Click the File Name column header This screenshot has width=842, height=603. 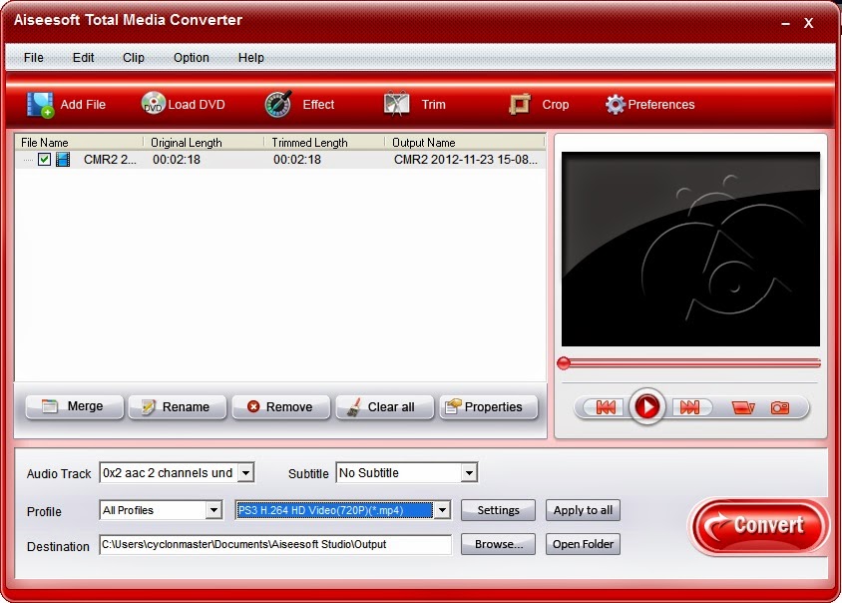tap(79, 143)
